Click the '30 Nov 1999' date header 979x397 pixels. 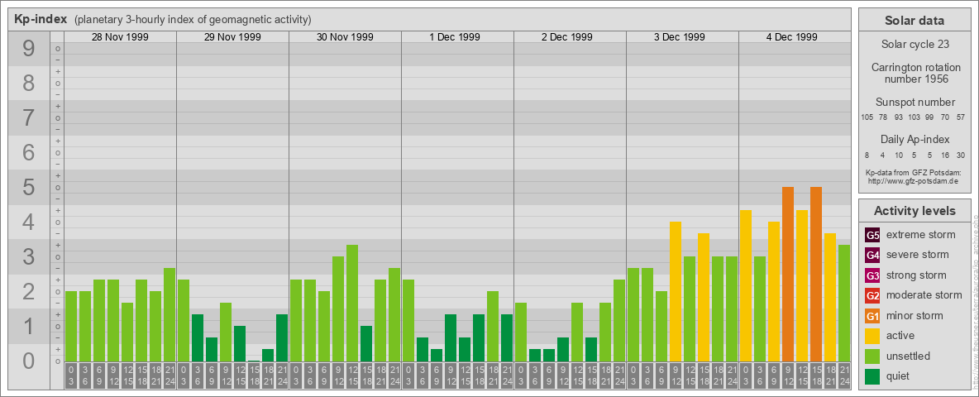coord(345,37)
